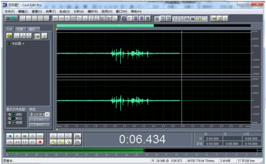
Task: Open the 种类 sort dropdown
Action: point(39,114)
